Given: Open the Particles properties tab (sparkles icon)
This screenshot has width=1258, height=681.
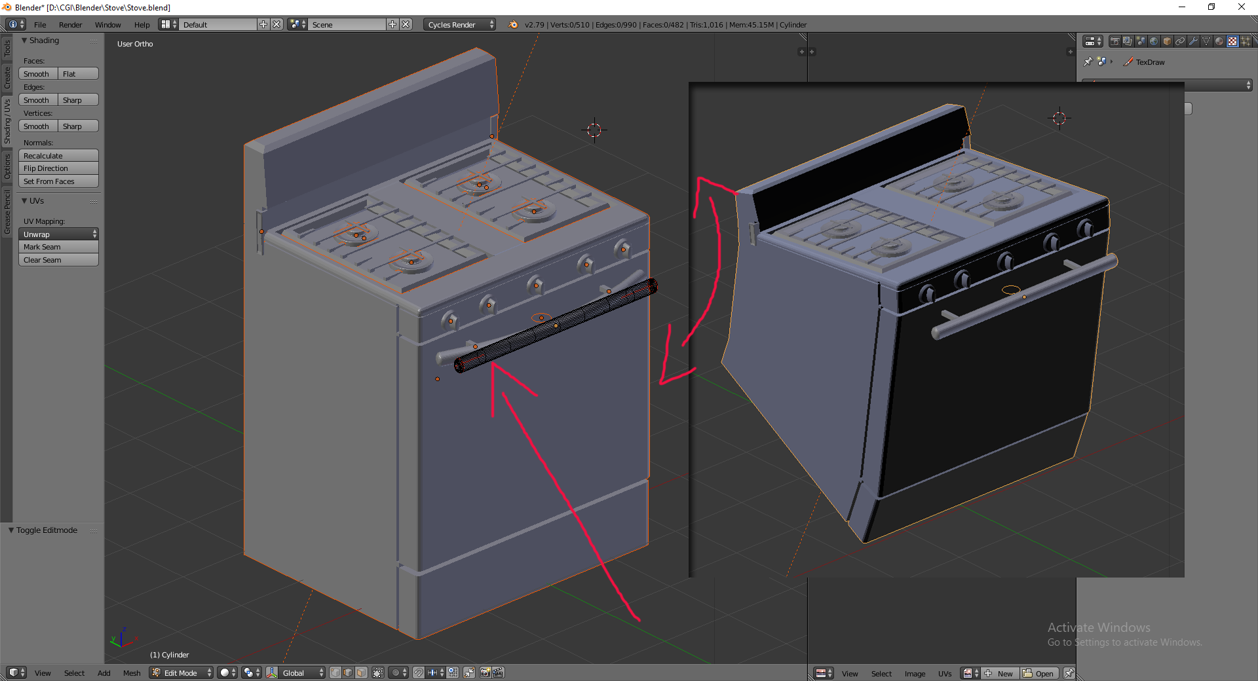Looking at the screenshot, I should pyautogui.click(x=1246, y=41).
